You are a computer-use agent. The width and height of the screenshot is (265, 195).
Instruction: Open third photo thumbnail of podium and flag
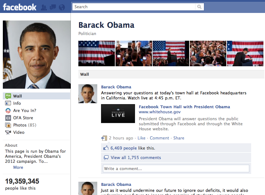[171, 53]
